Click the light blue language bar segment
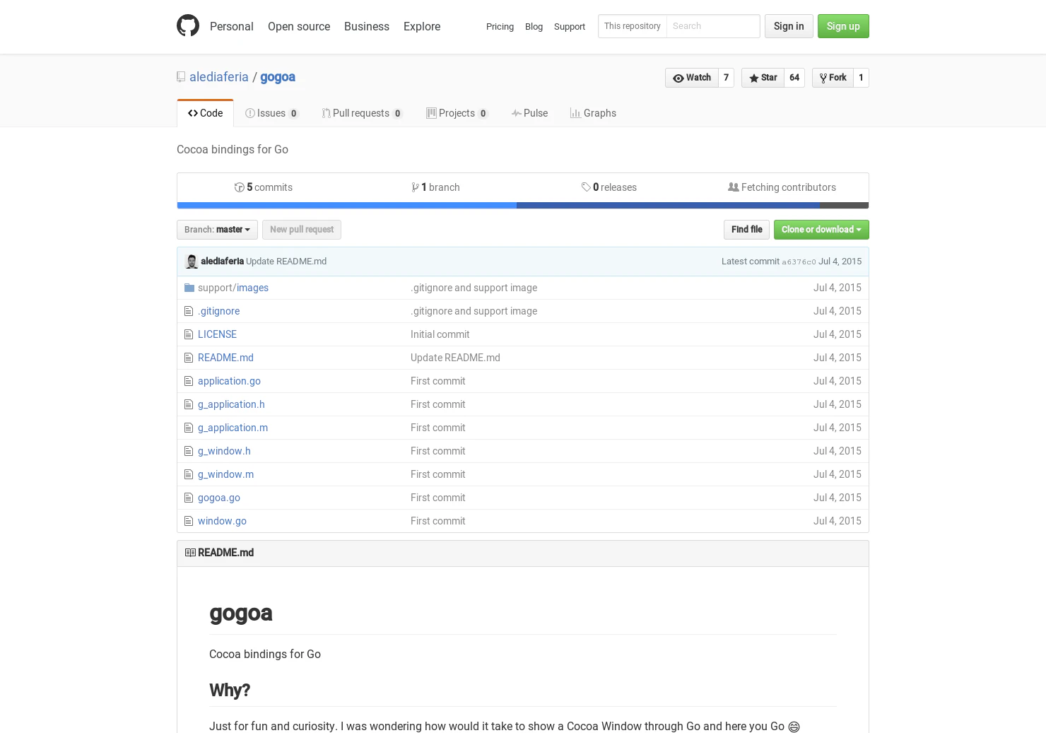The height and width of the screenshot is (733, 1046). (x=347, y=206)
